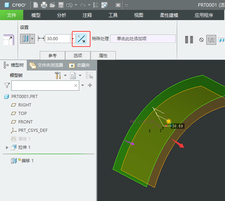This screenshot has height=201, width=225.
Task: Select the 收藏夹 navigator tab
Action: click(80, 65)
